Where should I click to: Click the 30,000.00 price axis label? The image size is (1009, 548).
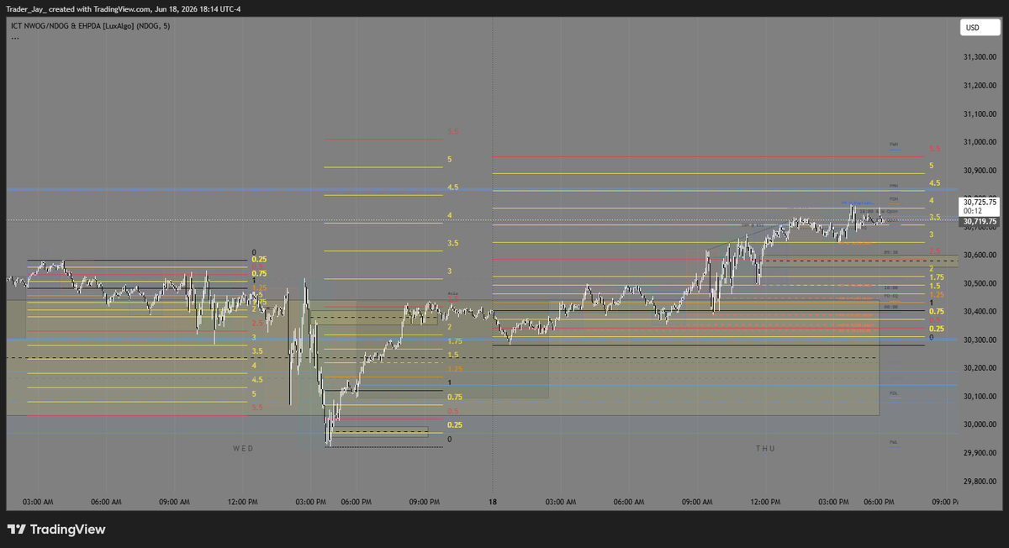[x=980, y=425]
